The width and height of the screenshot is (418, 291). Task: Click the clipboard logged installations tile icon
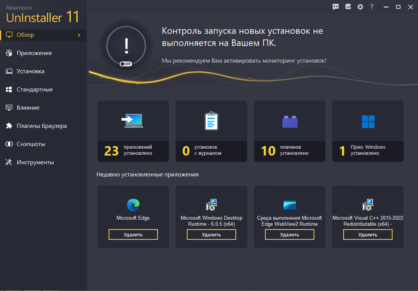pos(211,121)
